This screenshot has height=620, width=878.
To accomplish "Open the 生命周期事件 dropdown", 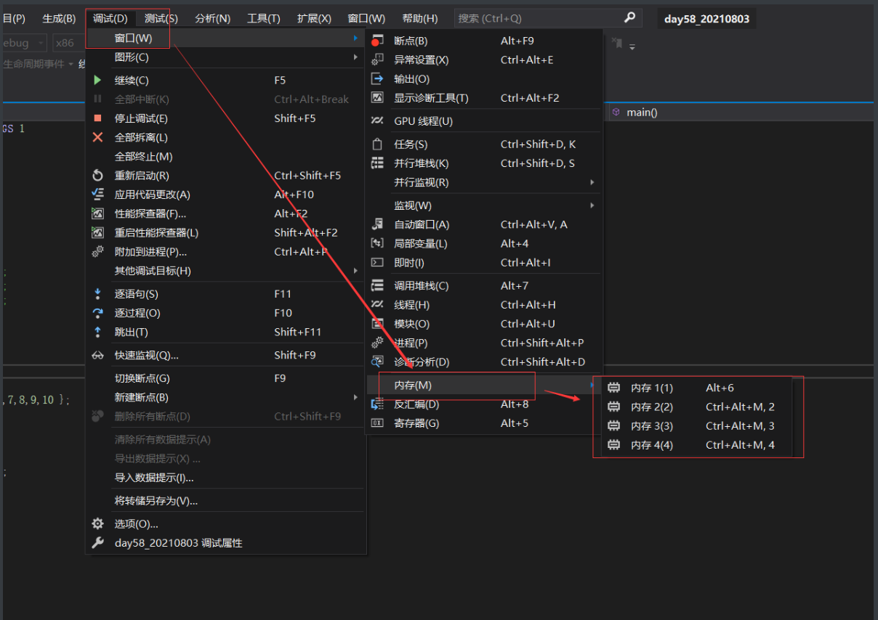I will coord(38,64).
